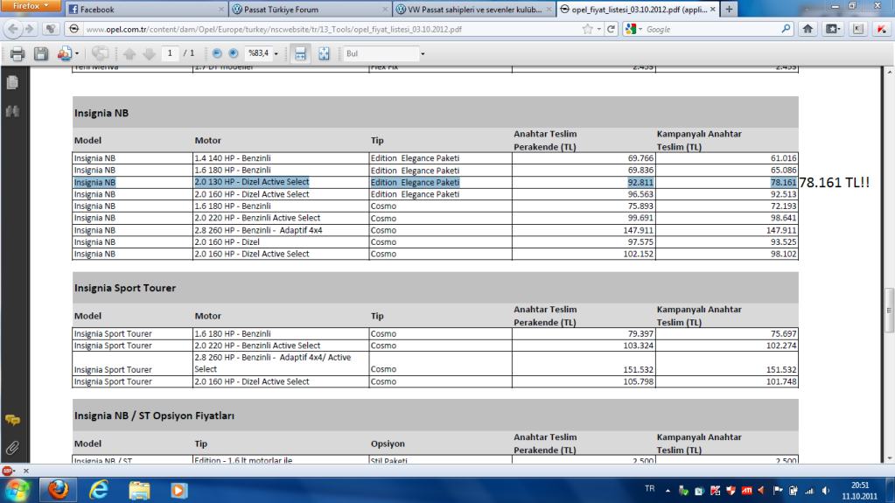
Task: Open a new tab with plus button
Action: 729,9
